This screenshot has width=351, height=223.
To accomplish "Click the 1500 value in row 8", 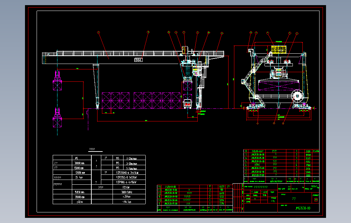I will click(308, 152).
